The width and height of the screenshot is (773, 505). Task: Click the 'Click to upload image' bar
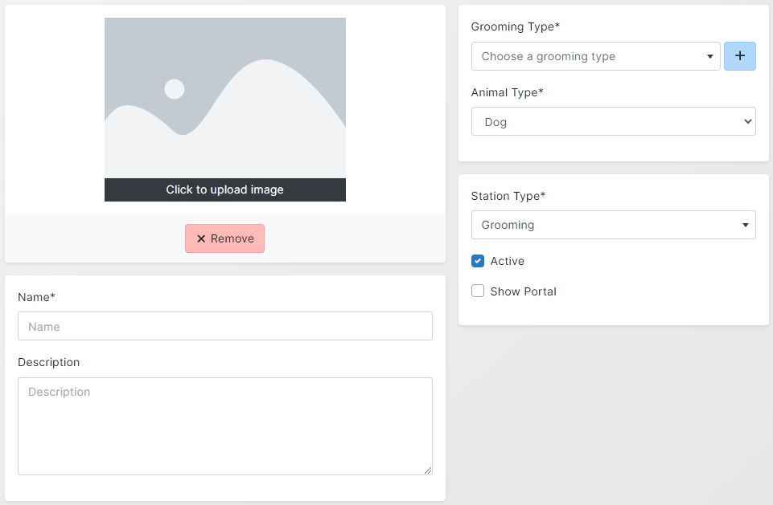tap(224, 189)
